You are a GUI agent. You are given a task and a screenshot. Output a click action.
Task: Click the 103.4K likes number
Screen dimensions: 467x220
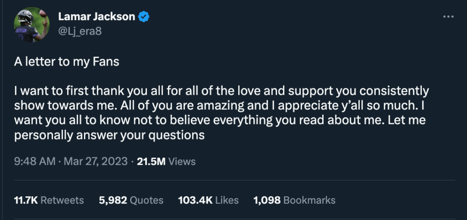[194, 200]
